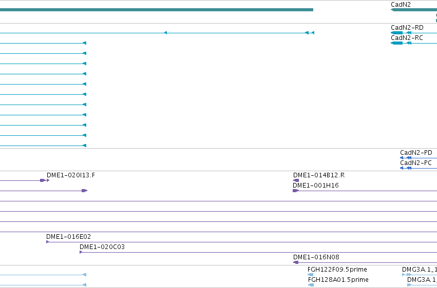Select the CadN2-RD transcript label
437x288 pixels.
click(407, 28)
